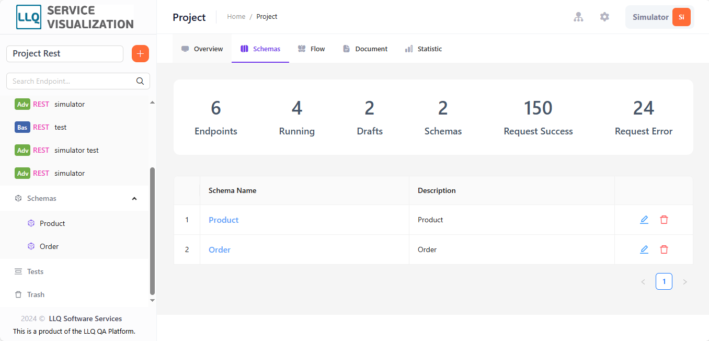Click the LLQ Software Services footer link
The width and height of the screenshot is (709, 341).
pos(85,319)
